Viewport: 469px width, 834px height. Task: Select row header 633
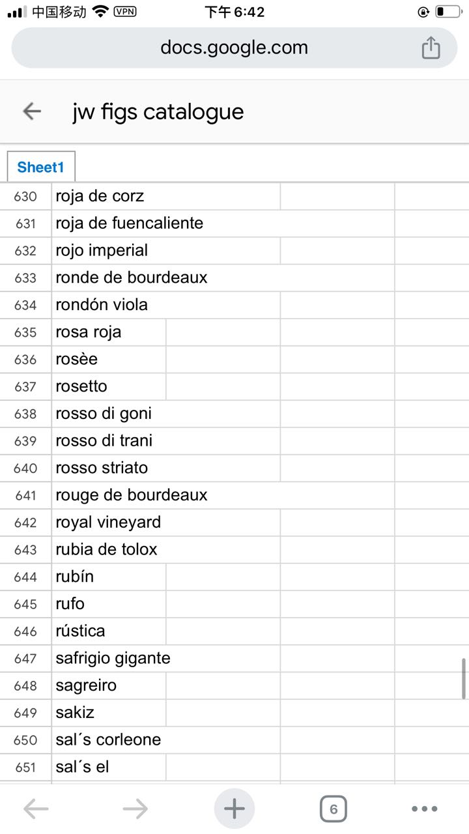(25, 278)
